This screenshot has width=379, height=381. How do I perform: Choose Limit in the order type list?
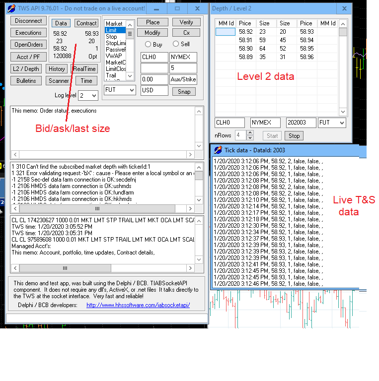coord(114,30)
